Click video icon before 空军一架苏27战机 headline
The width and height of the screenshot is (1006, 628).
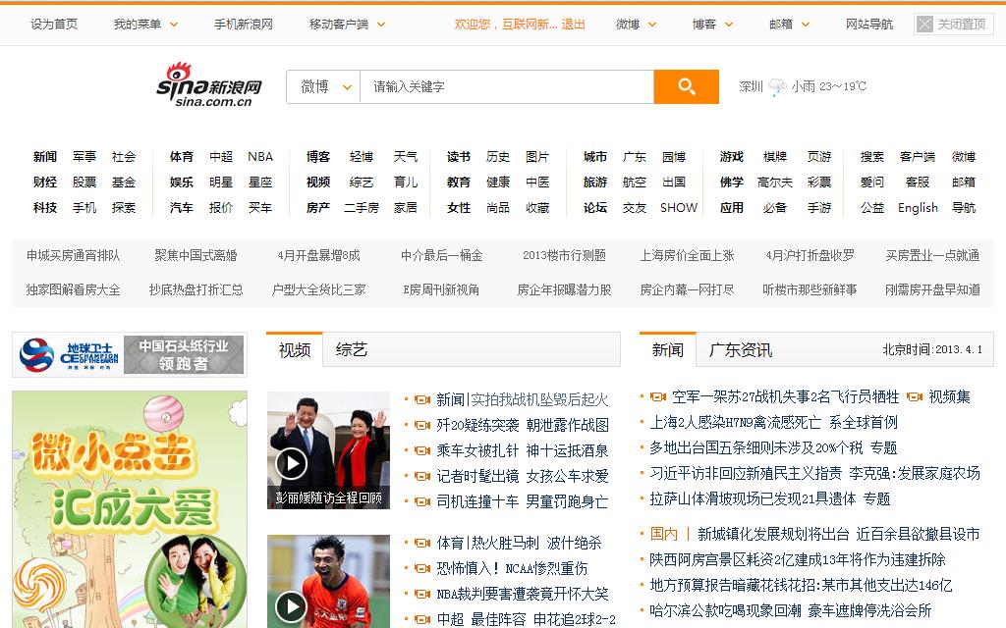pos(657,396)
